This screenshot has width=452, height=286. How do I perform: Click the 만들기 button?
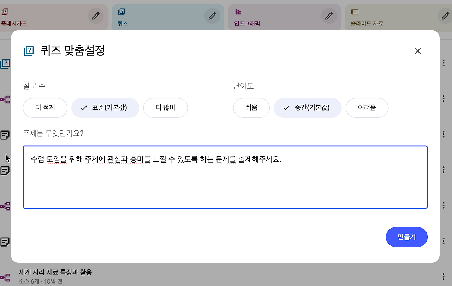point(406,237)
